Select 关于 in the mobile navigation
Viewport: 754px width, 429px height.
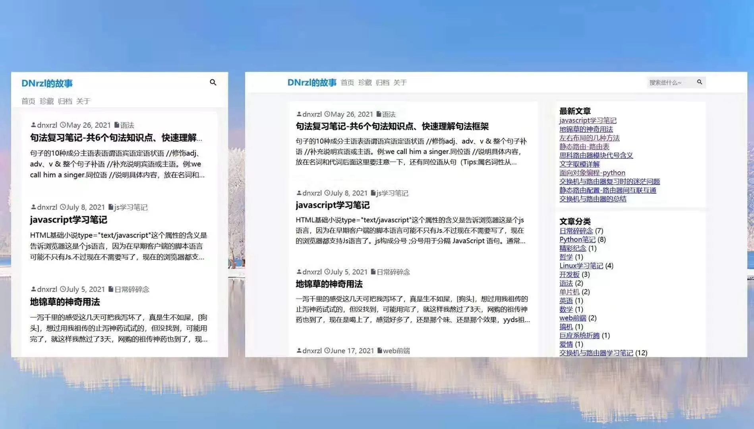(x=83, y=101)
